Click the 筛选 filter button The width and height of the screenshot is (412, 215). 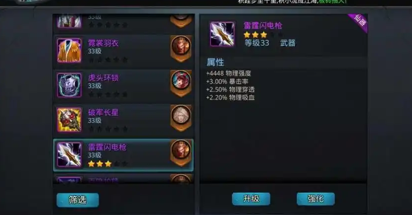78,200
